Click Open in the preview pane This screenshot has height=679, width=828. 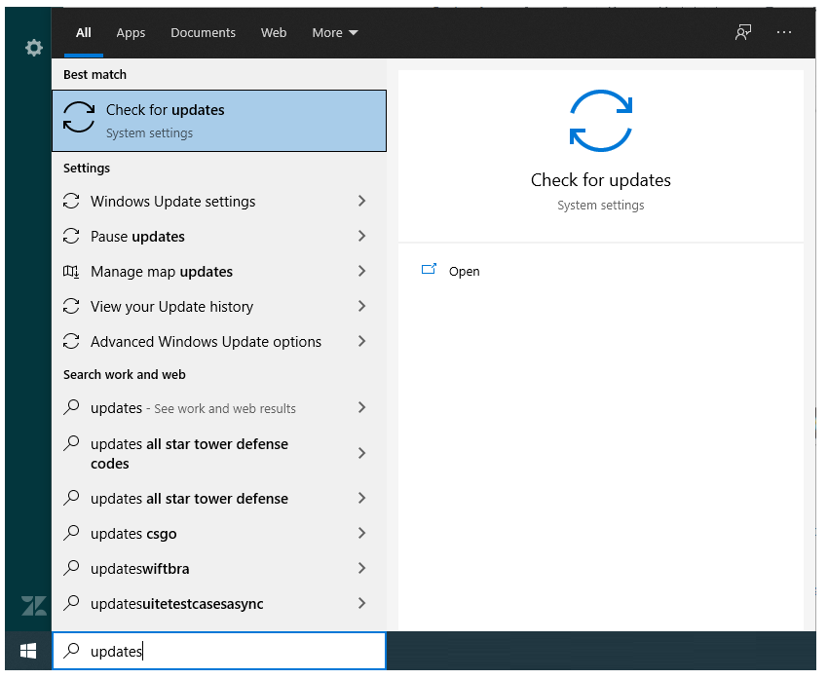[464, 272]
